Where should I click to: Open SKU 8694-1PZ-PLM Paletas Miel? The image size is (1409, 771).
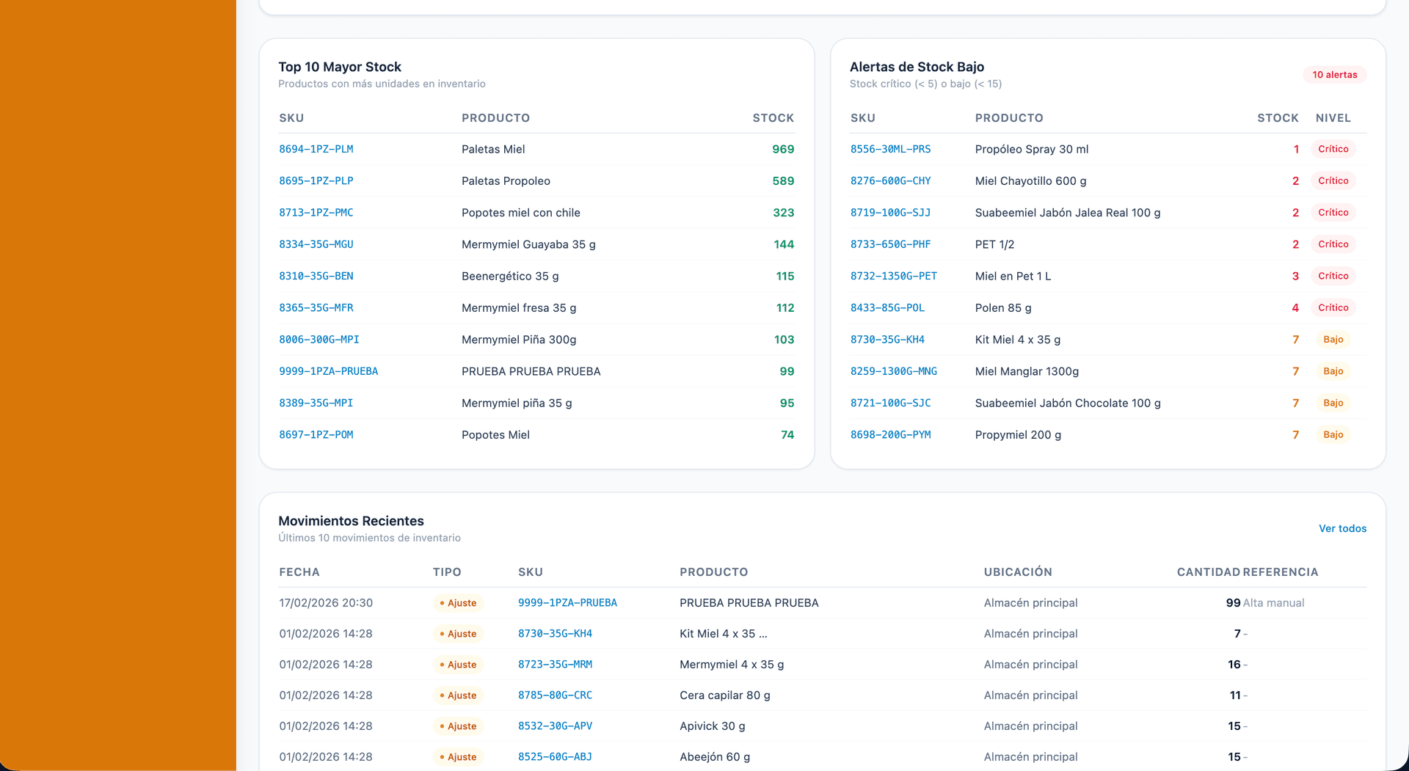(316, 149)
